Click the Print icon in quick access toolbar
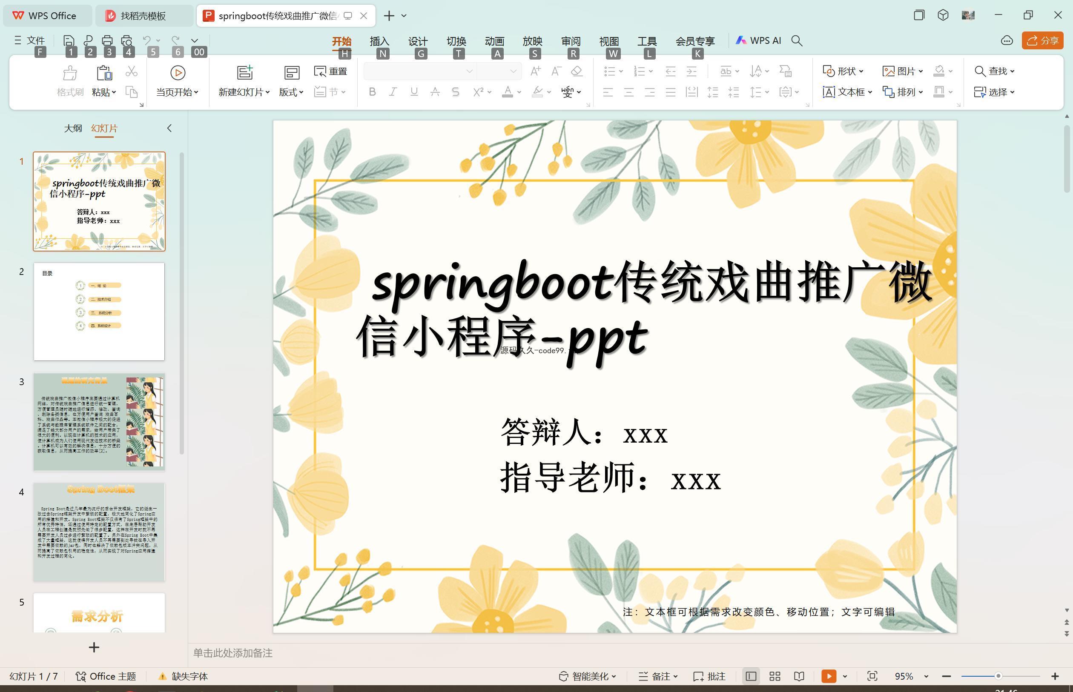 (107, 40)
